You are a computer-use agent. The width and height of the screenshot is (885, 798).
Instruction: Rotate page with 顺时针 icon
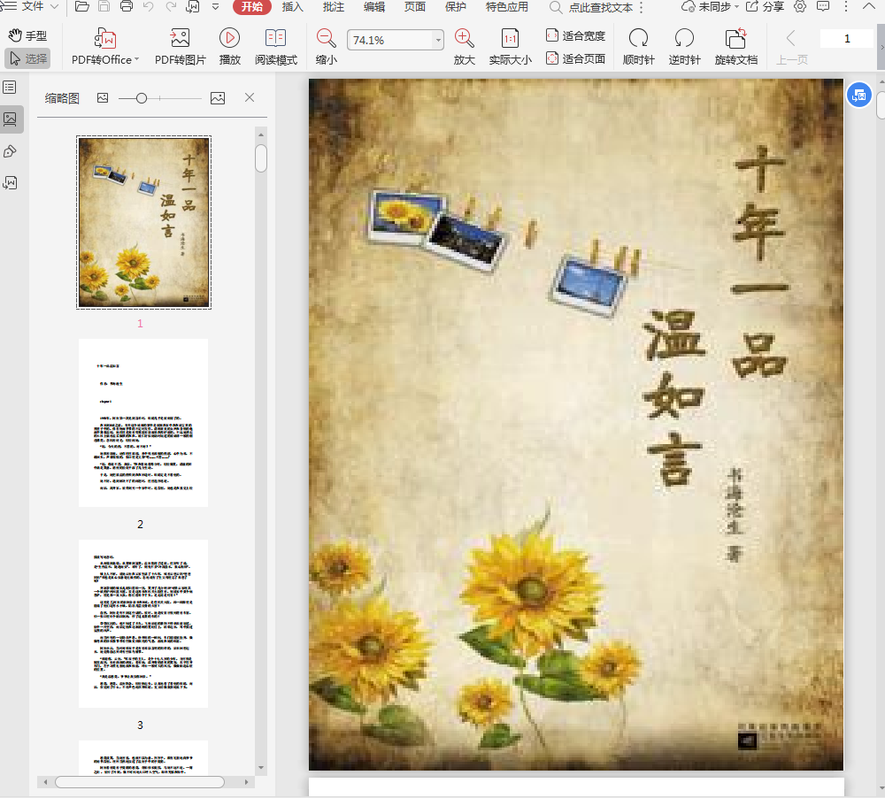point(638,39)
